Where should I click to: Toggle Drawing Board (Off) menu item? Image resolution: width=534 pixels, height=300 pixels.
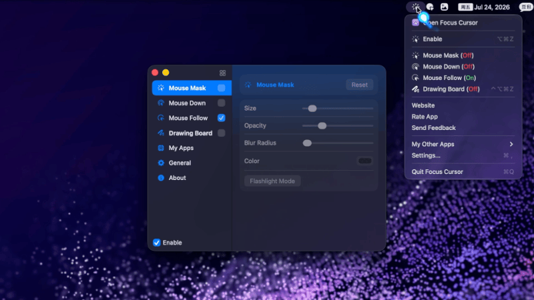click(463, 89)
